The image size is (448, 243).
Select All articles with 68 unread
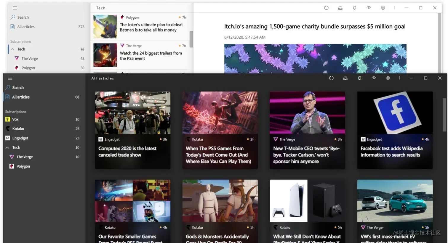pos(44,97)
